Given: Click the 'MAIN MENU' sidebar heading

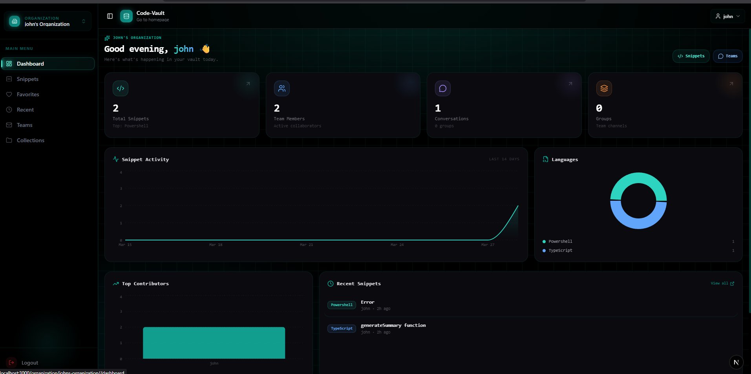Looking at the screenshot, I should pos(19,49).
